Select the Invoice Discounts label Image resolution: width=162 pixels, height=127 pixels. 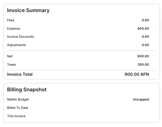pos(21,37)
